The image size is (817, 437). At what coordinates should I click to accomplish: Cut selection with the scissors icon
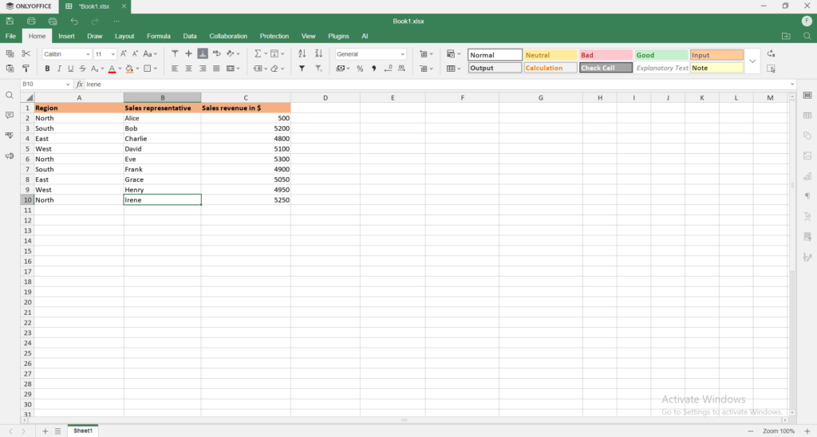point(26,53)
